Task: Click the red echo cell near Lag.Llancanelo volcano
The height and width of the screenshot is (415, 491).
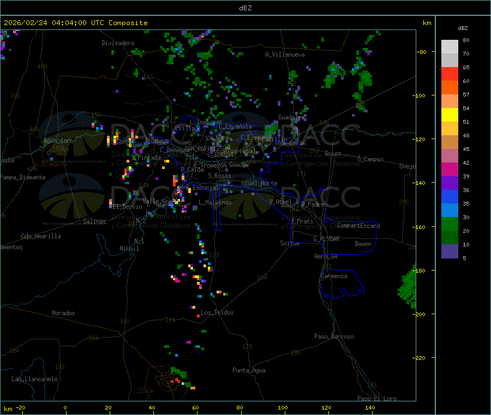Action: tap(175, 381)
